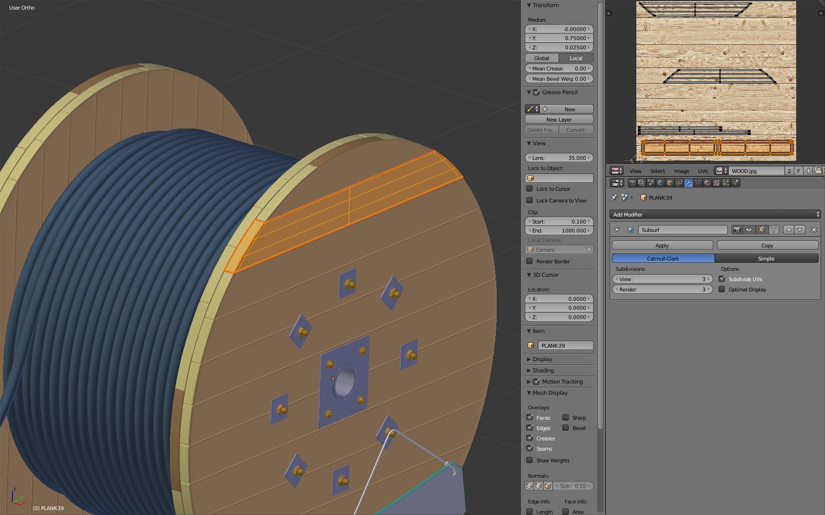Toggle fake user F for WOOD.jpg
This screenshot has width=825, height=515.
click(x=798, y=171)
